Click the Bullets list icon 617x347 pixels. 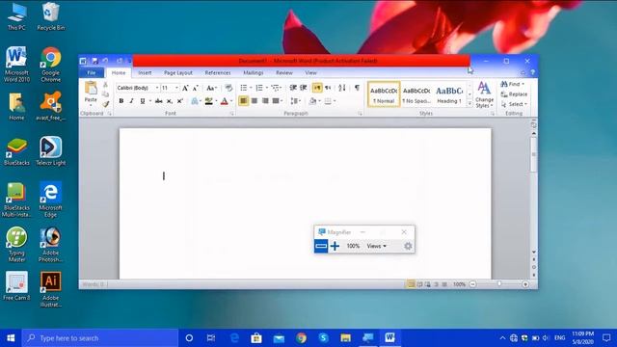244,88
